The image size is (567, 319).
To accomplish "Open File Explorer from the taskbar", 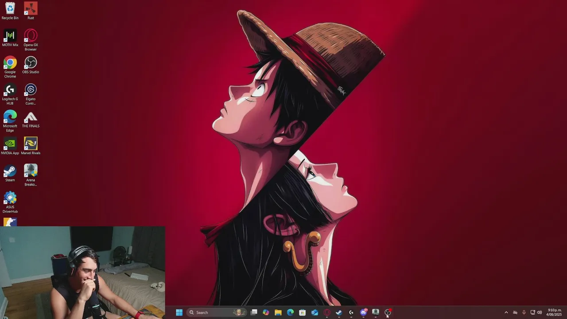I will coord(278,312).
